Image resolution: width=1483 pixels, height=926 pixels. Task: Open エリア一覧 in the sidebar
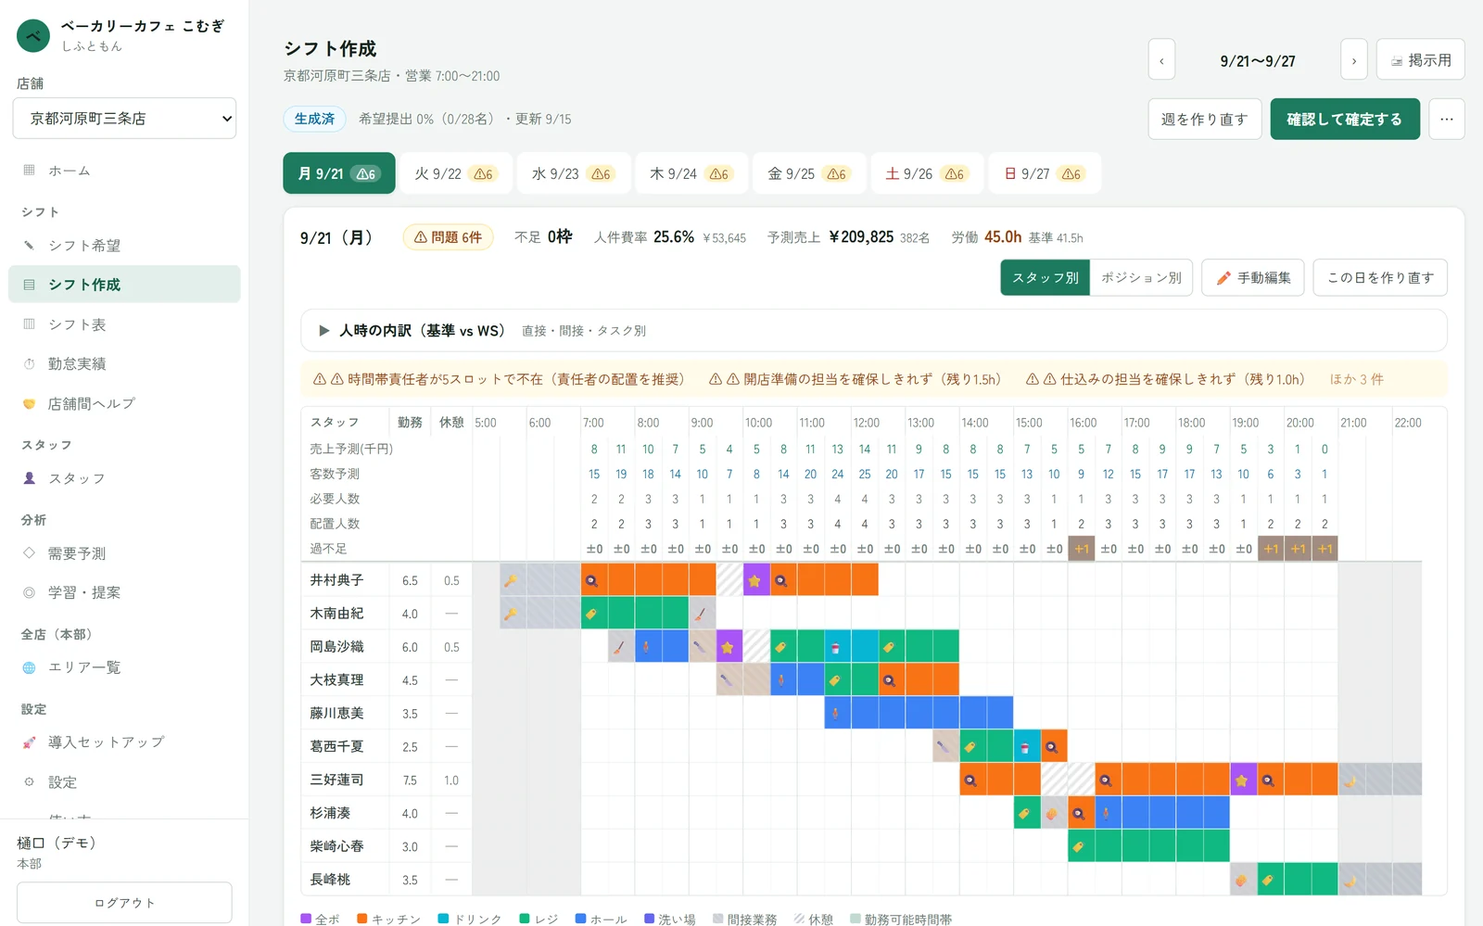(124, 667)
